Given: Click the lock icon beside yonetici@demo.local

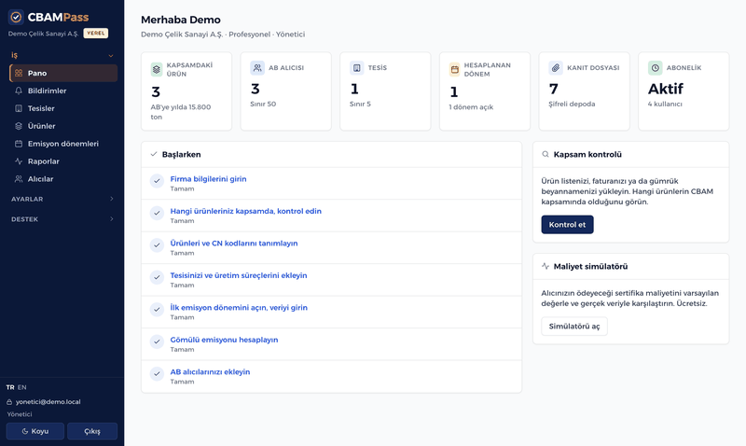Looking at the screenshot, I should pyautogui.click(x=9, y=402).
